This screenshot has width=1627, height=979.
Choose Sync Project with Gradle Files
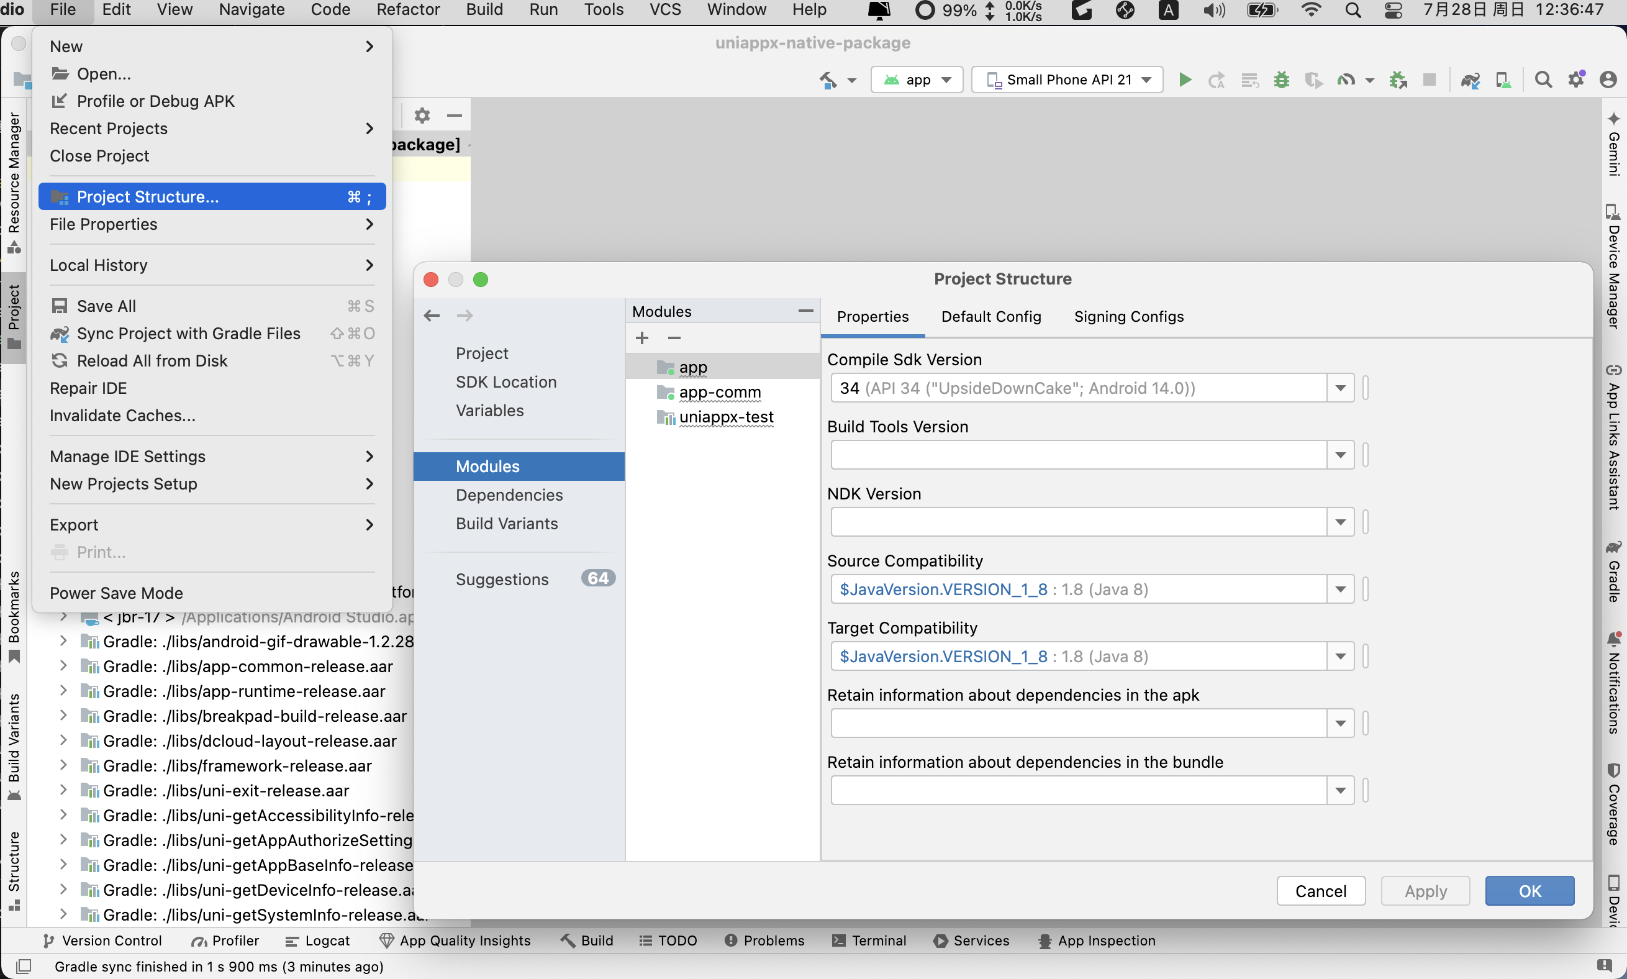coord(212,333)
